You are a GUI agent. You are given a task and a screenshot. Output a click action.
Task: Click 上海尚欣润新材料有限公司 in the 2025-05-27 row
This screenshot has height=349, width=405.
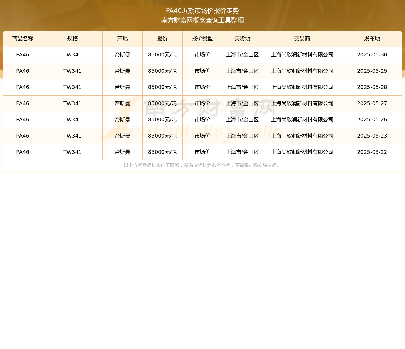[x=302, y=103]
